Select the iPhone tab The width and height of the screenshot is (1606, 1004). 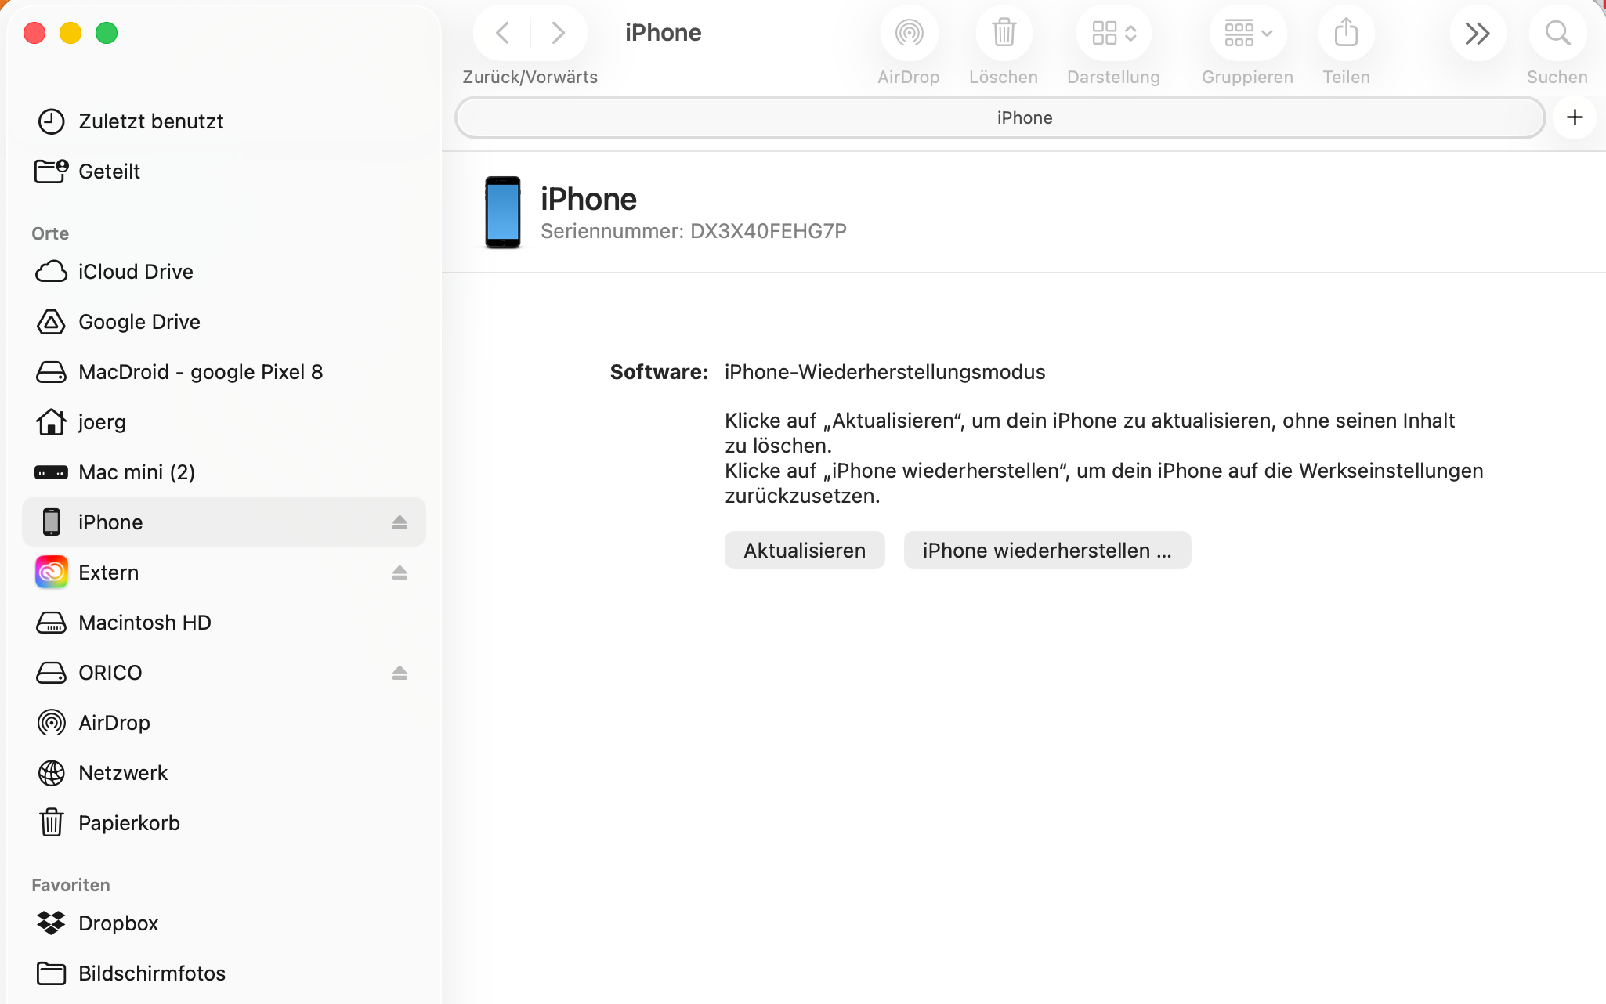coord(1025,117)
